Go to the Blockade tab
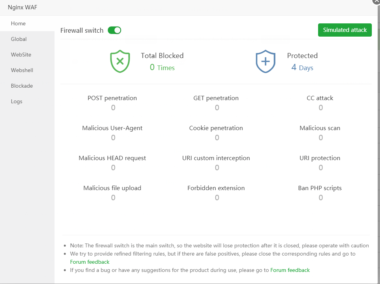Screen dimensions: 380x284 pyautogui.click(x=22, y=86)
